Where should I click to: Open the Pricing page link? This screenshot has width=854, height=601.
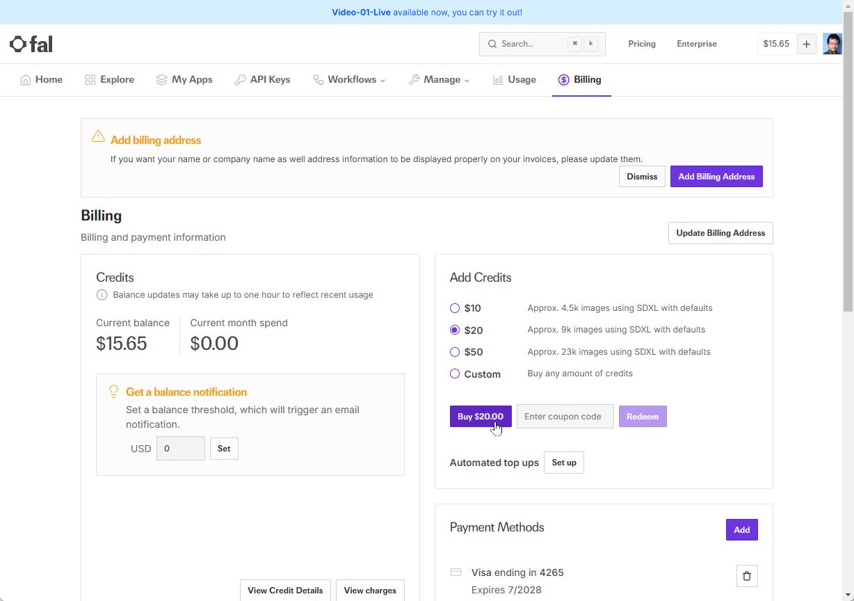[642, 44]
